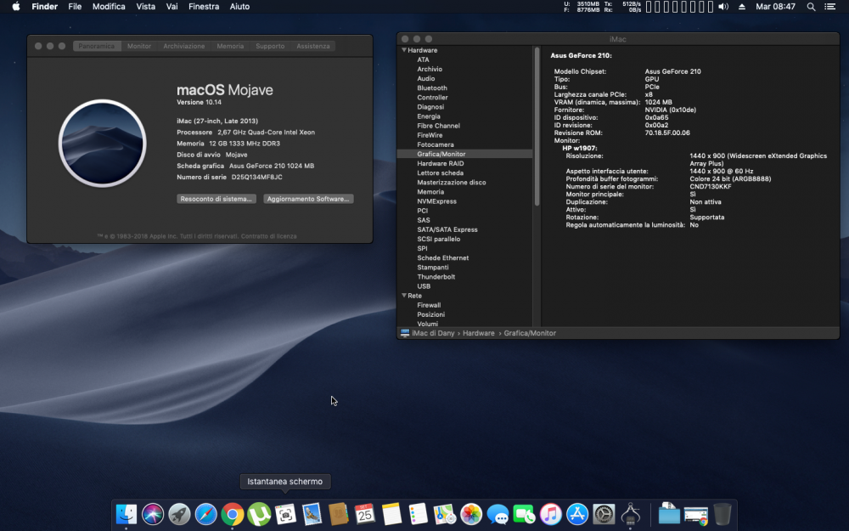The height and width of the screenshot is (531, 849).
Task: Click the Aggiornamento Software button
Action: coord(308,199)
